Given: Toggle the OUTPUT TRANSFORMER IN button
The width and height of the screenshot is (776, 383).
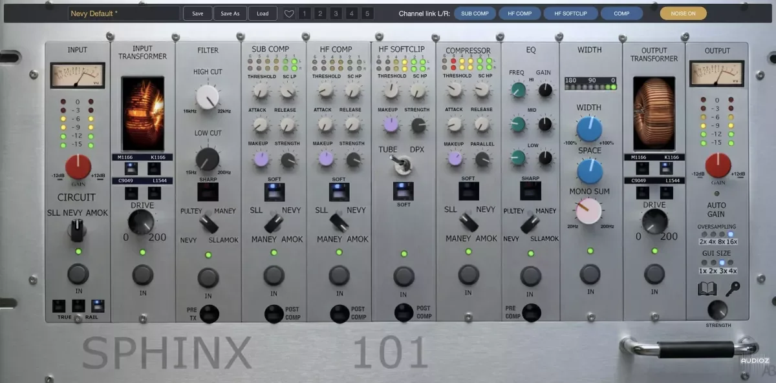Looking at the screenshot, I should point(654,274).
